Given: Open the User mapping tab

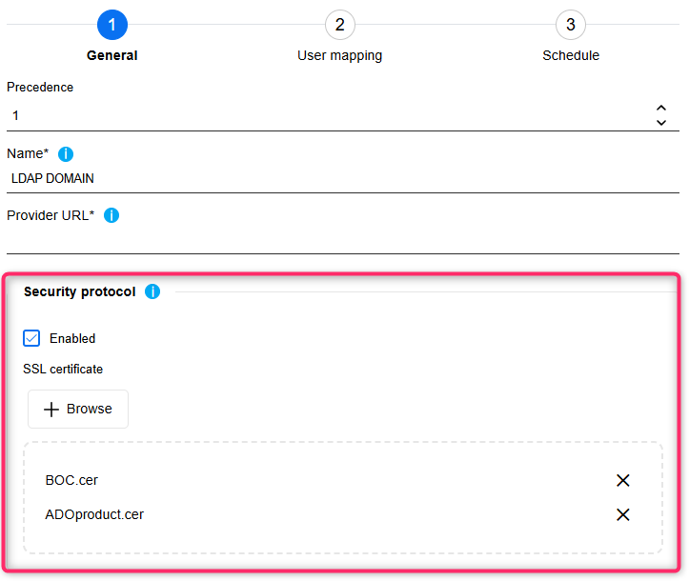Looking at the screenshot, I should click(339, 55).
